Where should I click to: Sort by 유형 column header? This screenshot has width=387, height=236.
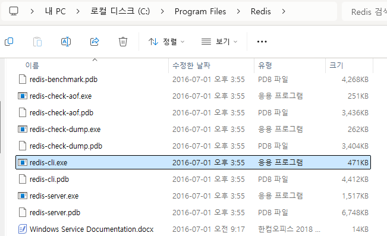265,65
